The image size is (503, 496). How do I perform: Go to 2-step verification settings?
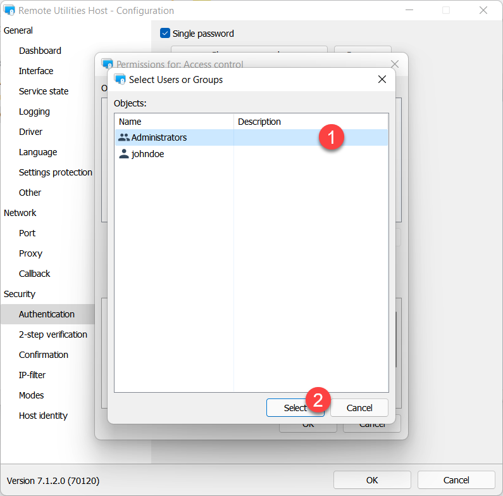[53, 334]
